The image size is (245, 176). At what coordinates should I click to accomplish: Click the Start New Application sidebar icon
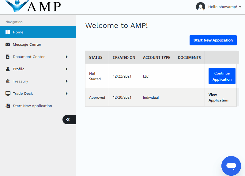pyautogui.click(x=8, y=106)
